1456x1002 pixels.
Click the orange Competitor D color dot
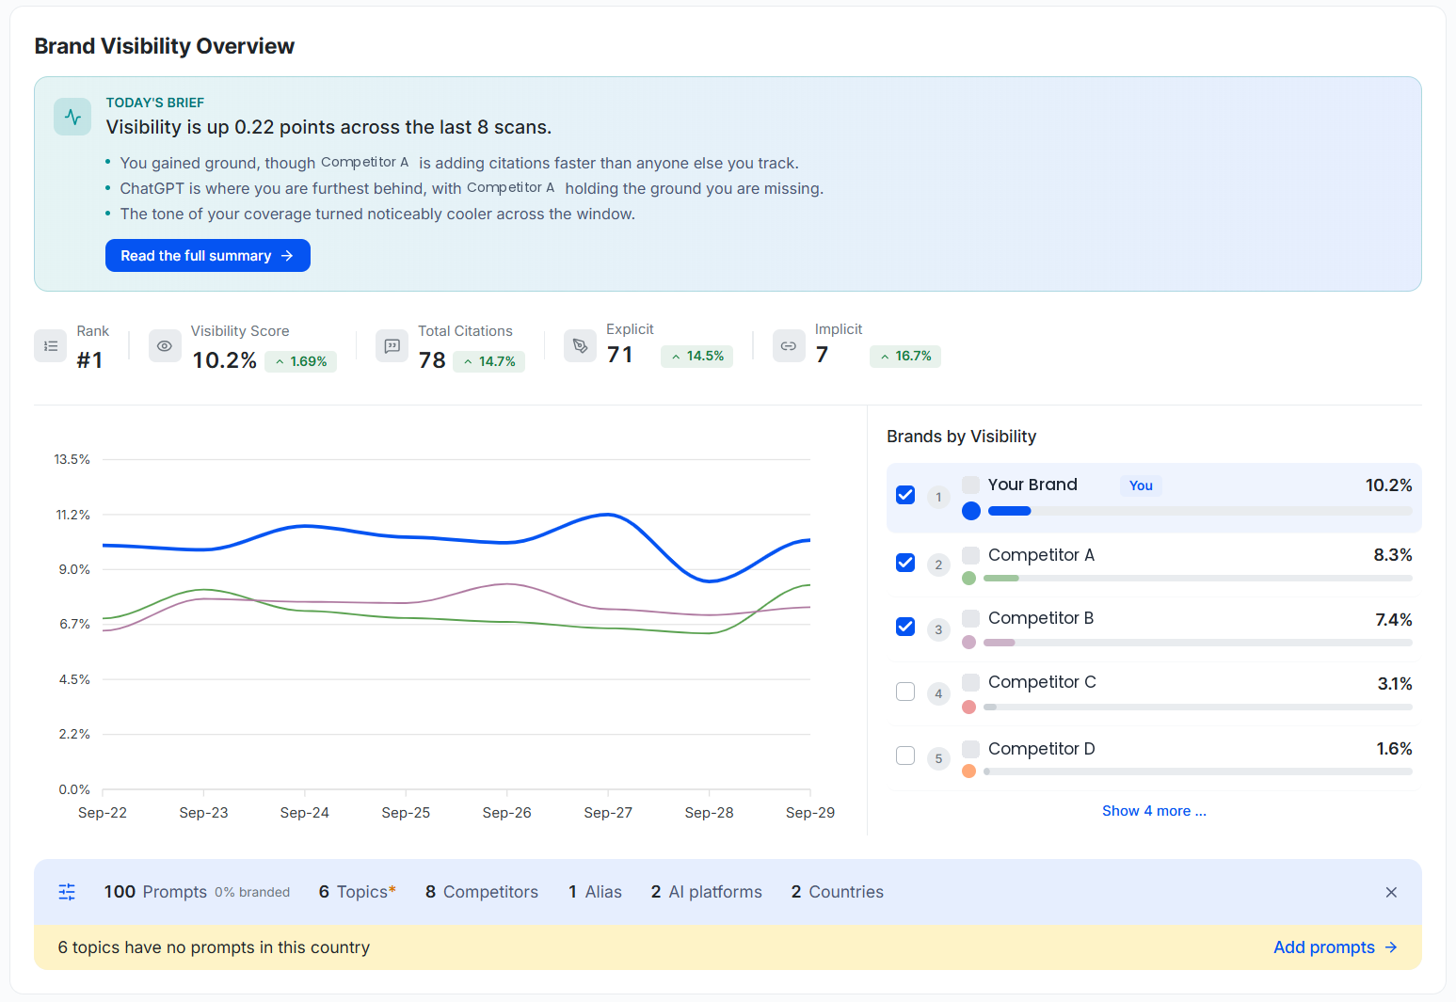pos(969,771)
